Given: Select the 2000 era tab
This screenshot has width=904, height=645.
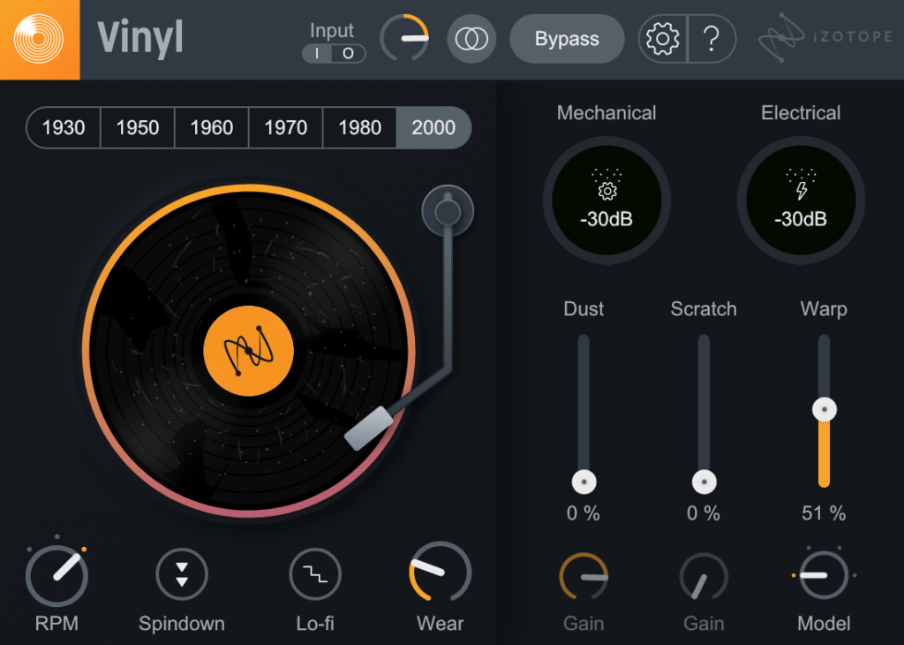Looking at the screenshot, I should coord(433,127).
